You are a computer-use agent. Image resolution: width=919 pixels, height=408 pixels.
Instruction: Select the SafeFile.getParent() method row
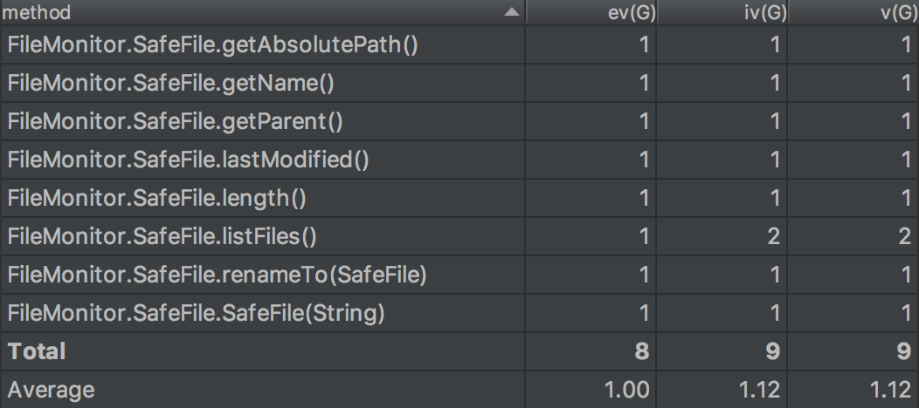[x=175, y=121]
